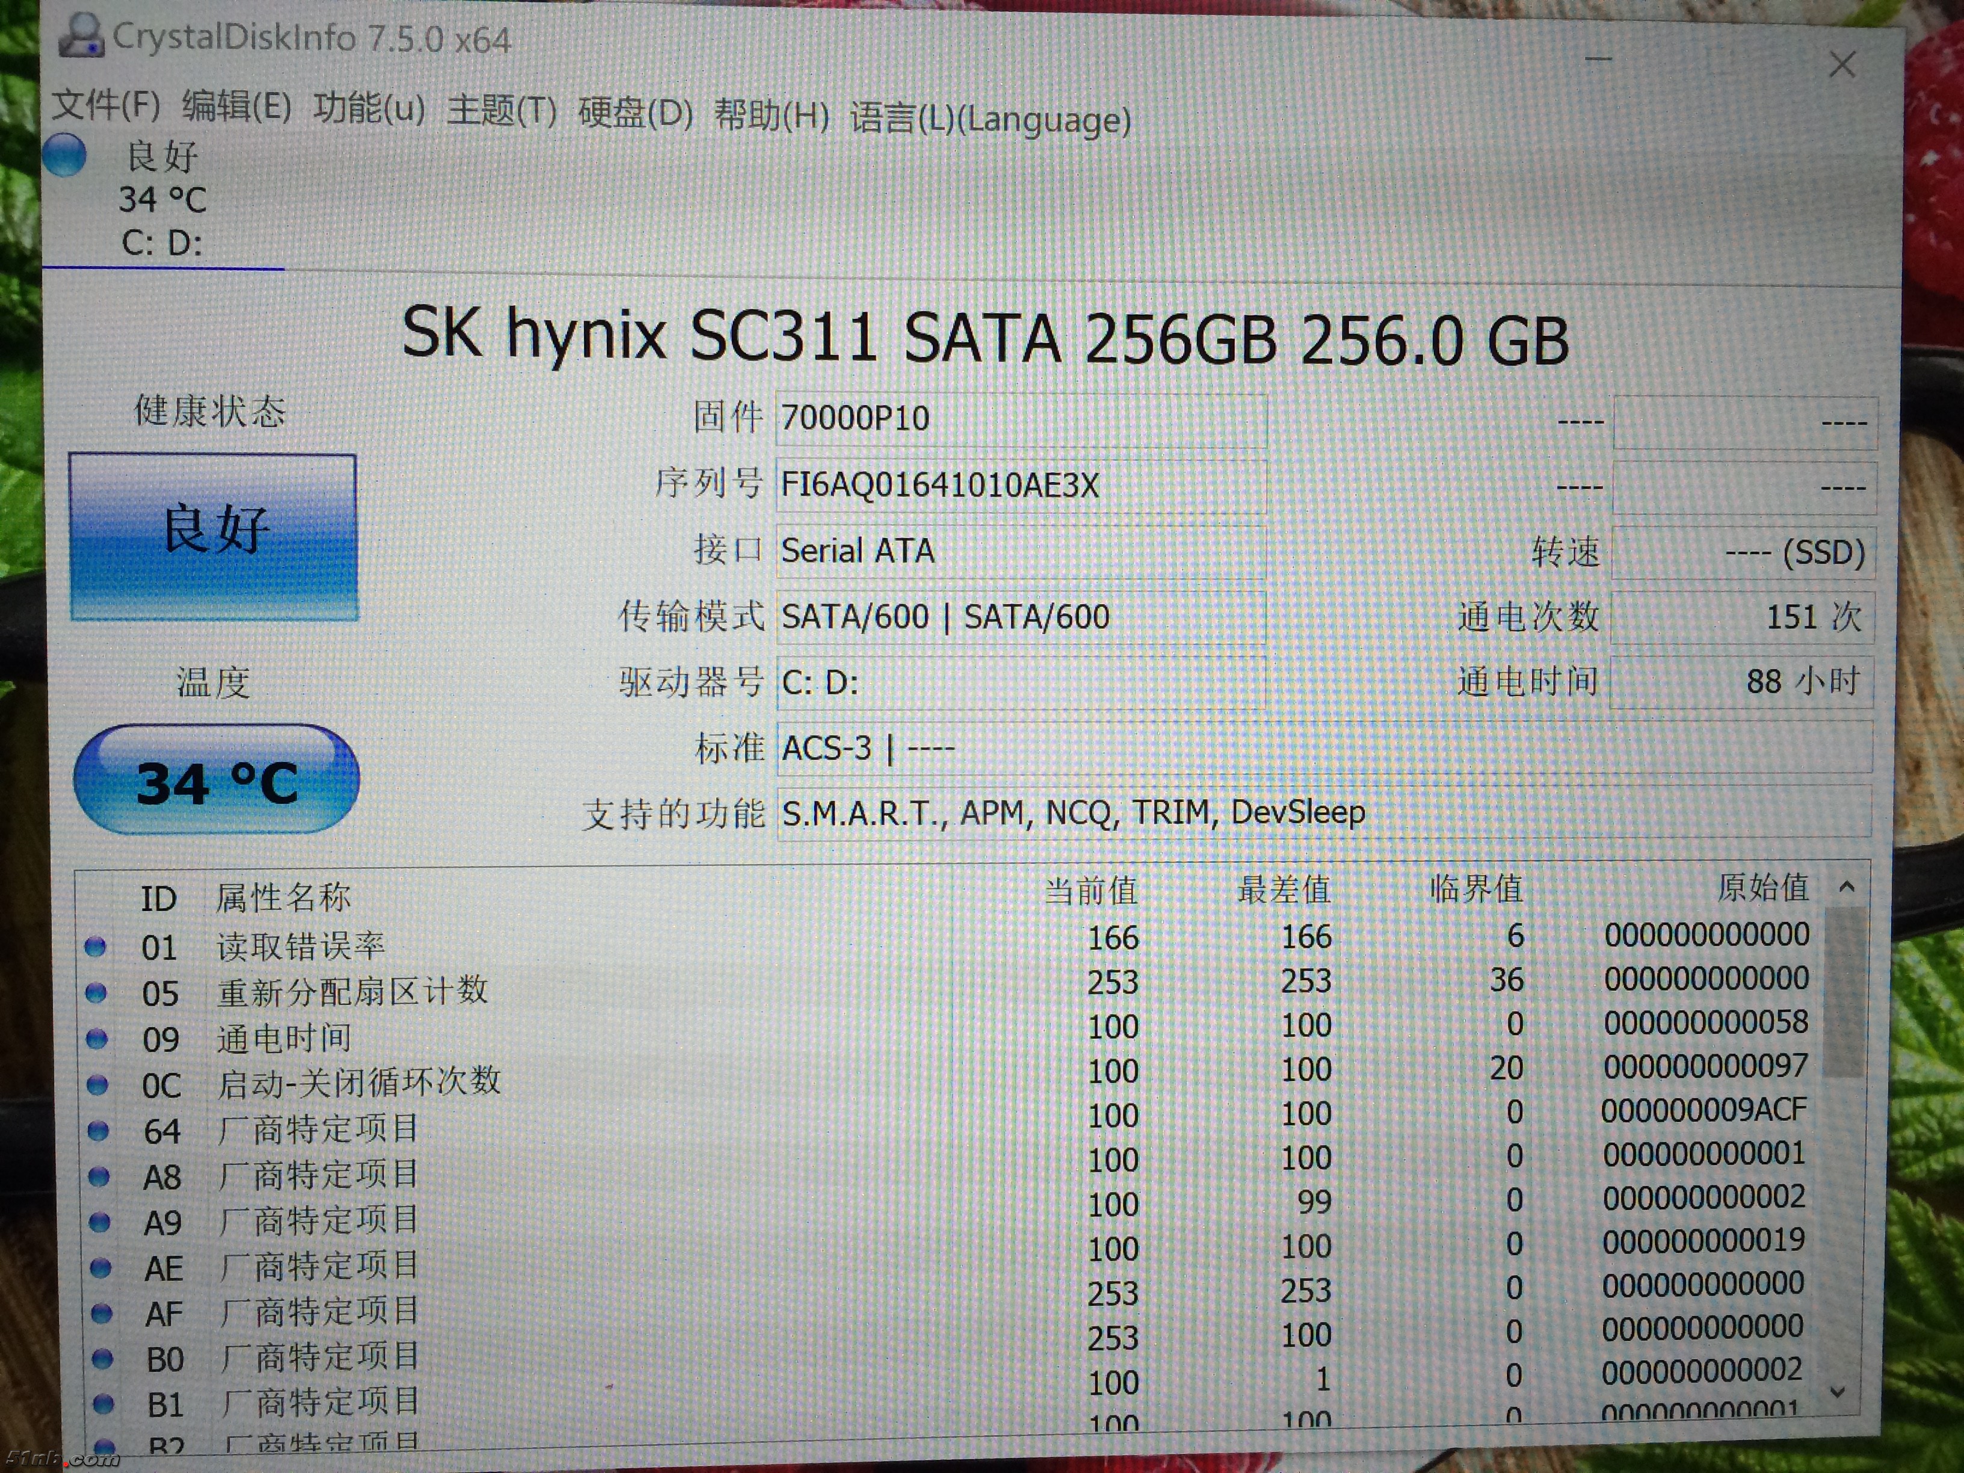The width and height of the screenshot is (1964, 1473).
Task: Open the 硬盘(D) menu
Action: tap(635, 114)
